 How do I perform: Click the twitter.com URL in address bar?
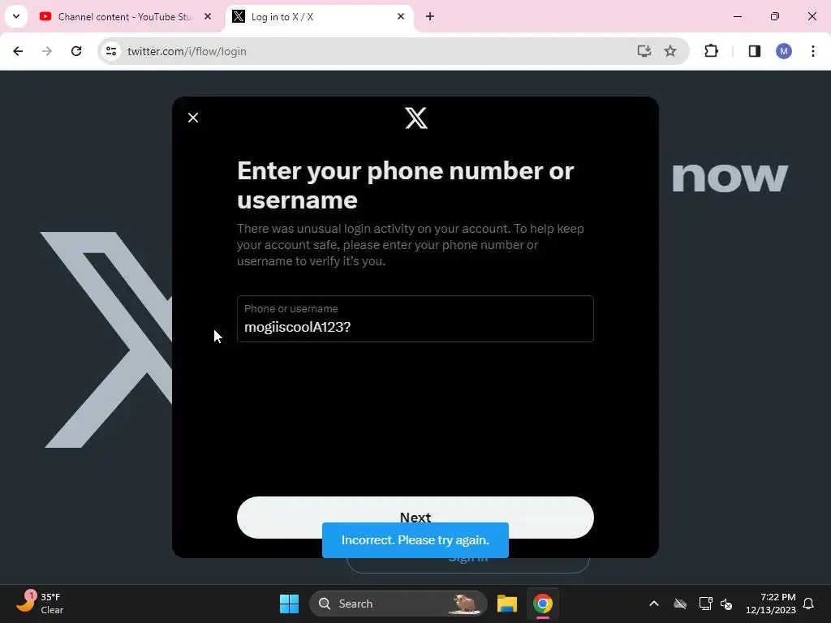[x=187, y=51]
